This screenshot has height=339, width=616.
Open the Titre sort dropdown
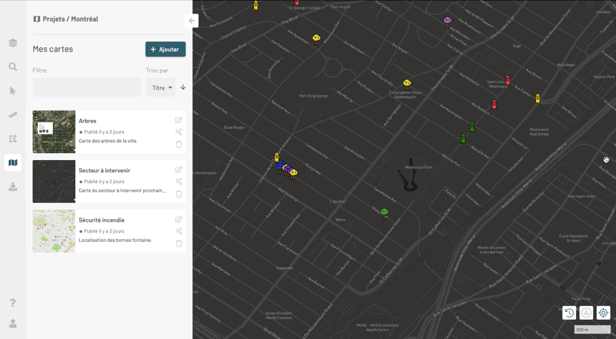pos(161,87)
